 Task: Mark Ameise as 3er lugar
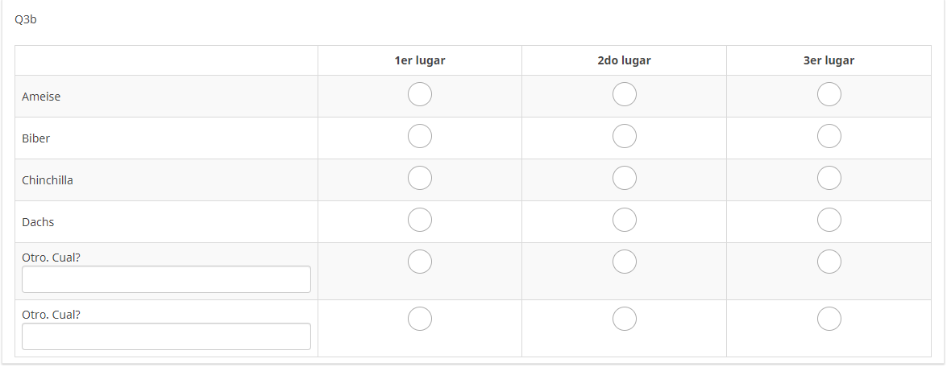click(829, 95)
